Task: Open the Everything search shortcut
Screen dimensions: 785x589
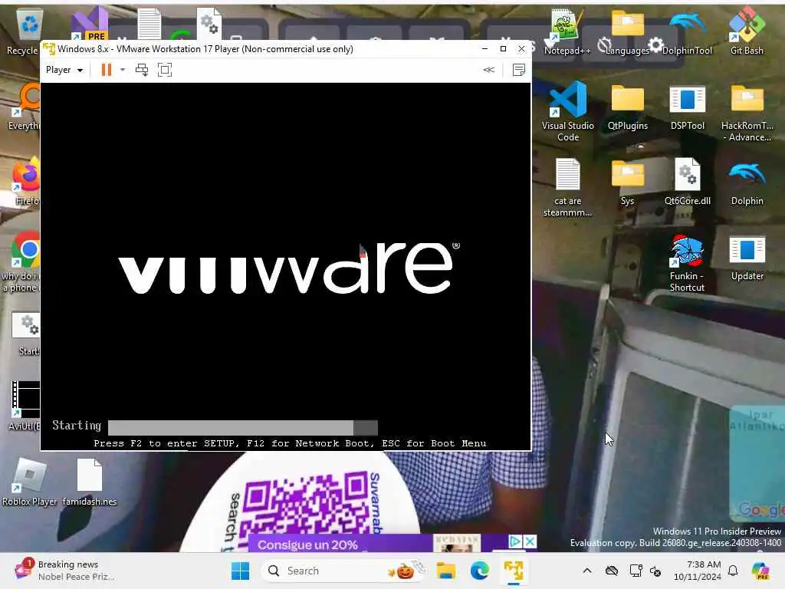Action: pos(24,106)
